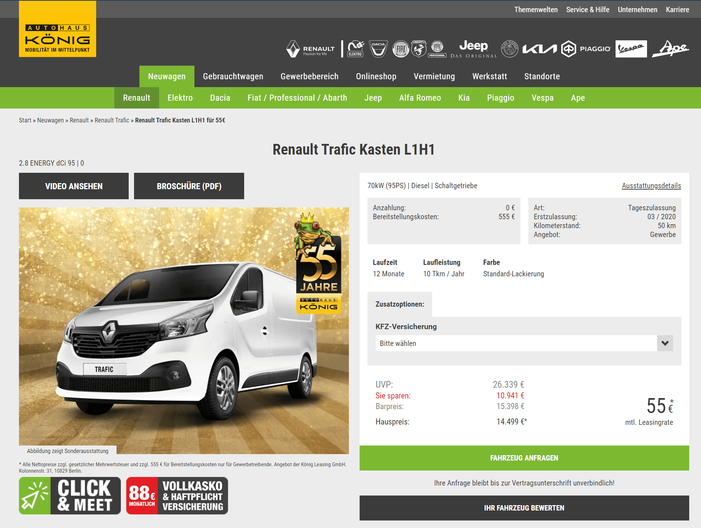Screen dimensions: 701x528
Task: Click the Laufzeit value 12 Monate
Action: point(389,274)
